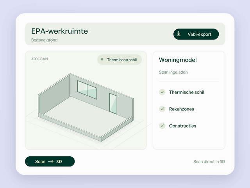Click the arrow icon in Scan → 3D button
This screenshot has width=250, height=188.
point(51,161)
